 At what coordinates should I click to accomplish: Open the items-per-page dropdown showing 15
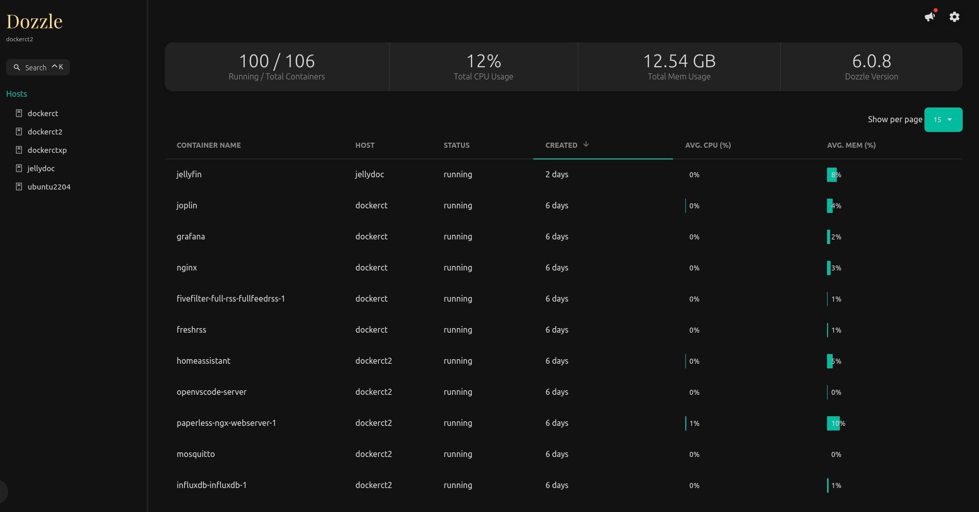[x=943, y=120]
